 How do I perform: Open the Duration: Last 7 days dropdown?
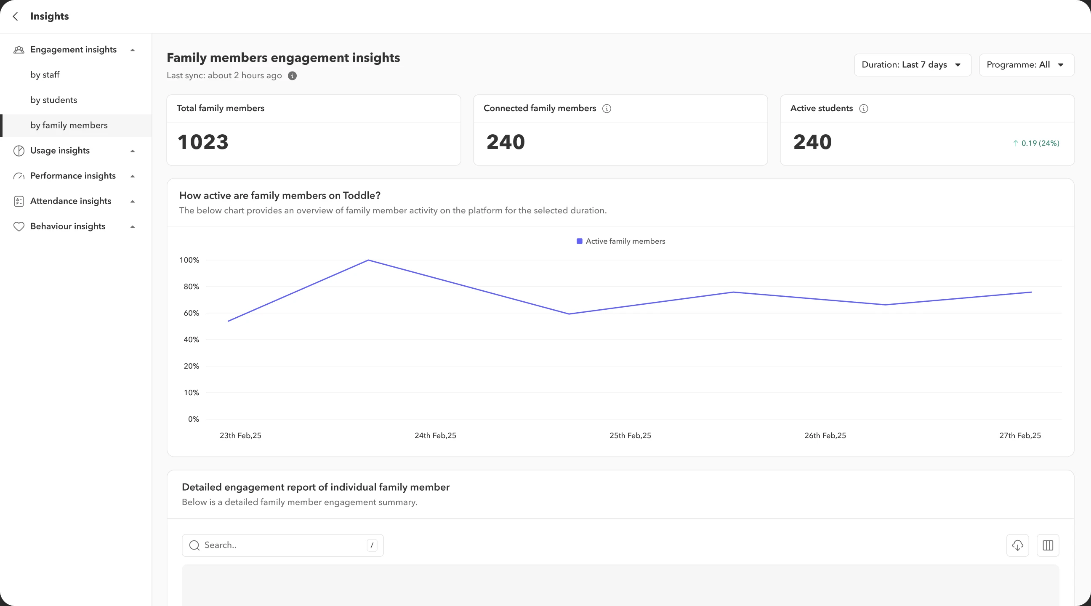tap(913, 65)
